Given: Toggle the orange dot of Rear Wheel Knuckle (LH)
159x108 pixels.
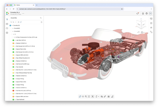Looking at the screenshot, I should pos(13,58).
